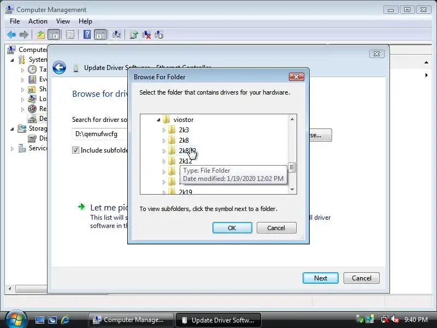Viewport: 437px width, 328px height.
Task: Click folder list scrollbar thumb
Action: pyautogui.click(x=292, y=167)
